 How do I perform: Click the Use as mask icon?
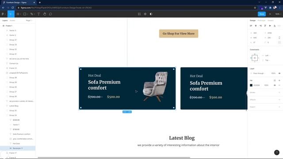(151, 14)
